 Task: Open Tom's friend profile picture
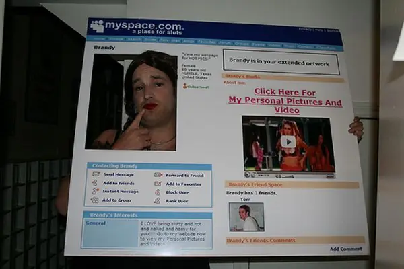246,217
